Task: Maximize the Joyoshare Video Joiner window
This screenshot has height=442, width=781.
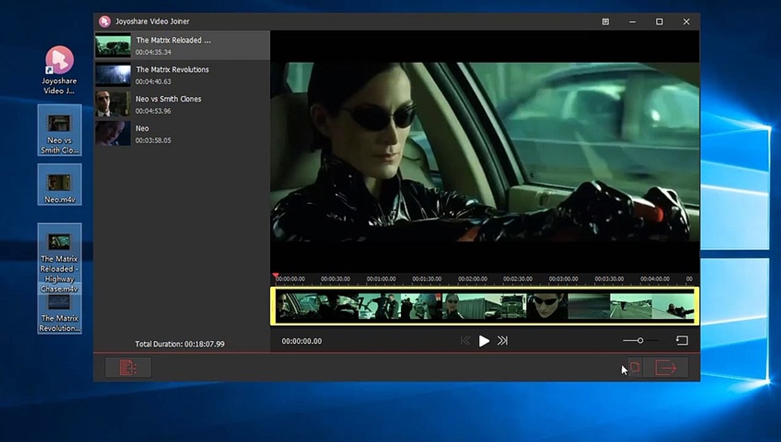Action: 659,21
